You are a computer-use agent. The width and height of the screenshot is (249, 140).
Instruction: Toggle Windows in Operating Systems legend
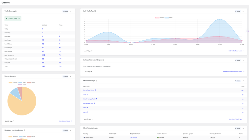(x=13, y=137)
